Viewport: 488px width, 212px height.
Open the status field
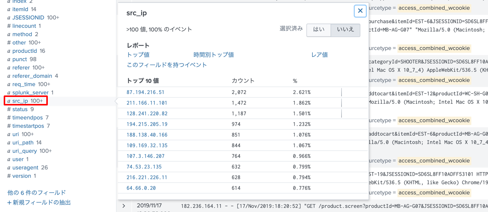[x=21, y=109]
